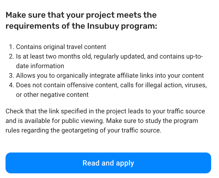
Task: Click requirement 3 about affiliate links
Action: [110, 76]
